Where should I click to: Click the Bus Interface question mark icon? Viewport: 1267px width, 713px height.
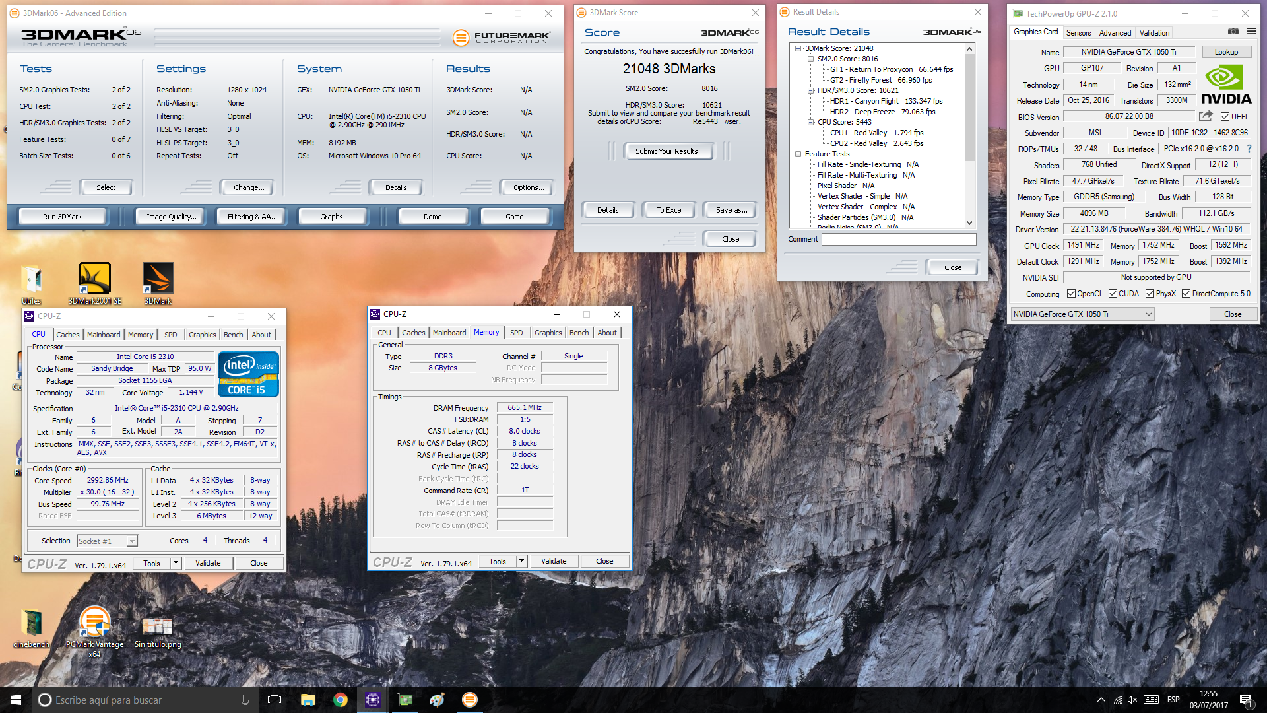click(x=1249, y=149)
